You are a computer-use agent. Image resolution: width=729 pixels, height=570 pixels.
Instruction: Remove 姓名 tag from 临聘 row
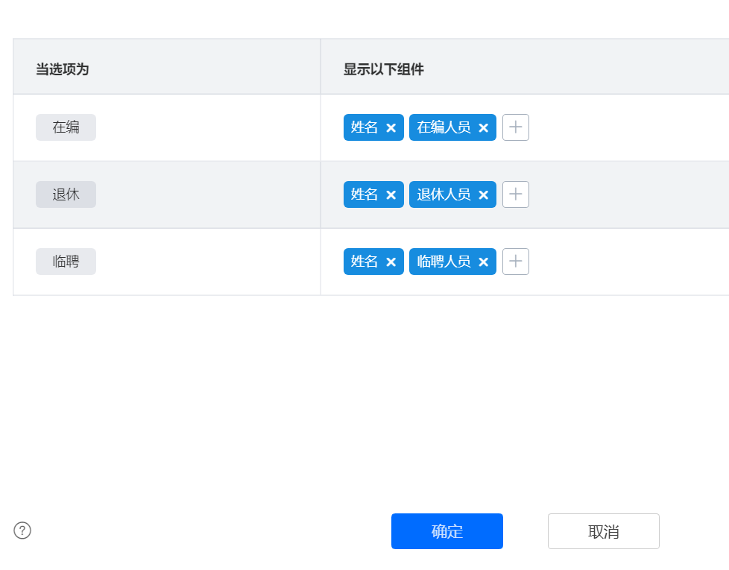point(391,262)
